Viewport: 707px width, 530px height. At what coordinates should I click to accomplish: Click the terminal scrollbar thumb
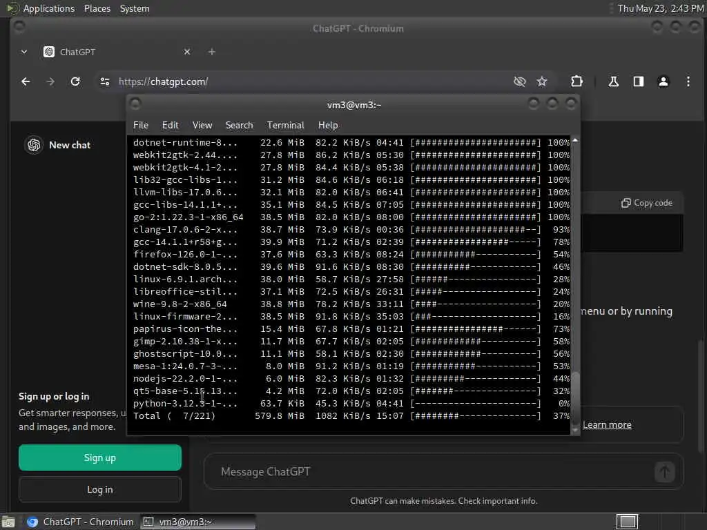(x=575, y=397)
